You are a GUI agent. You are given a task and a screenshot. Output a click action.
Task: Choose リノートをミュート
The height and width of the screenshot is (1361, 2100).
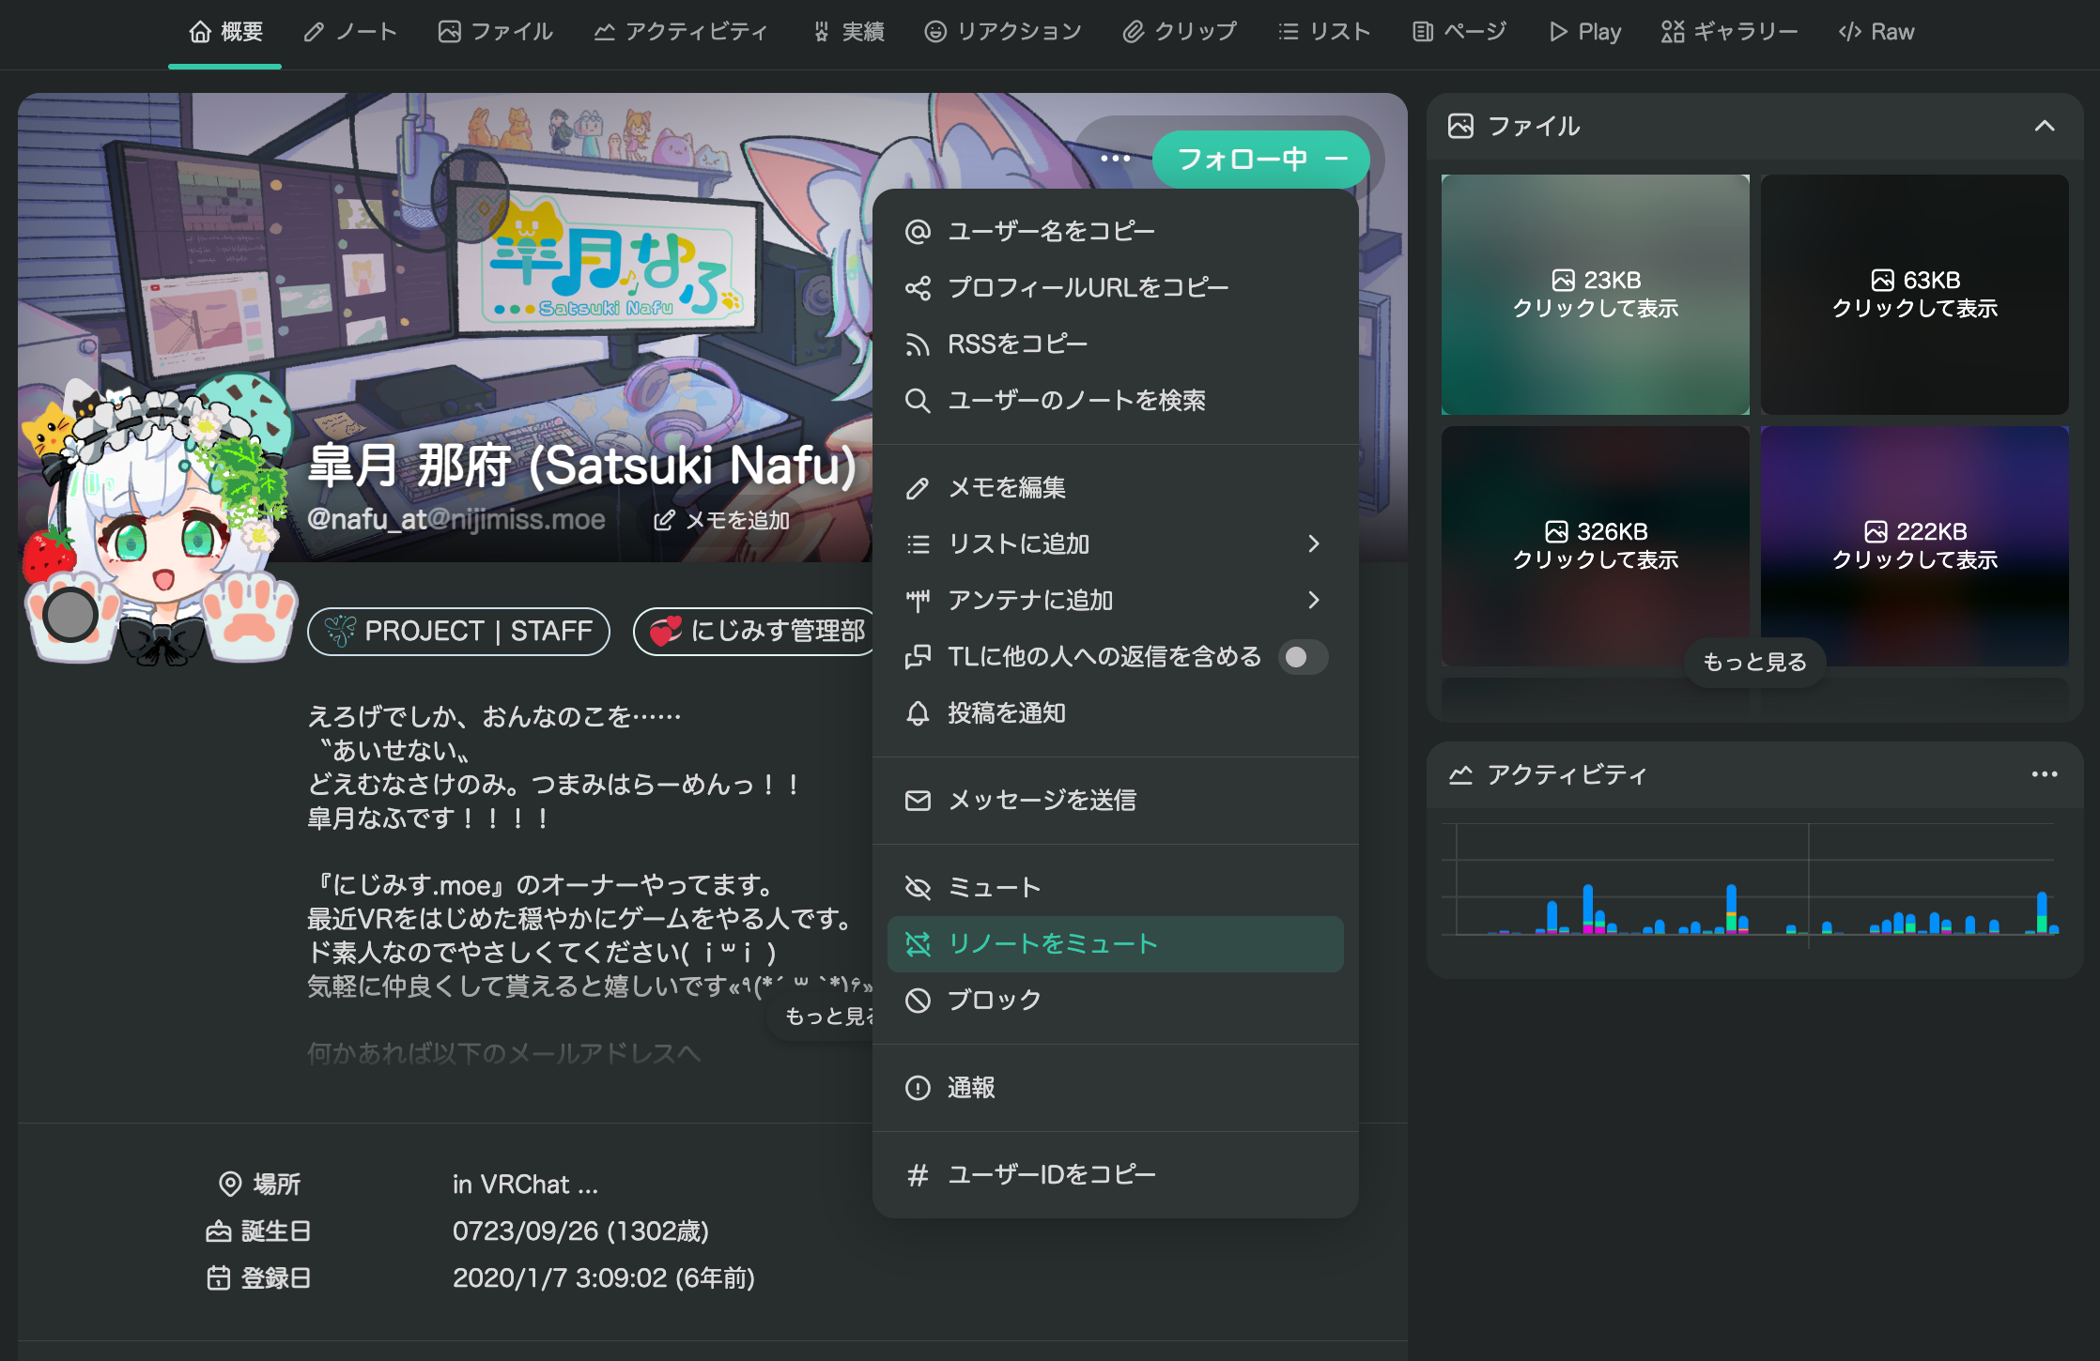1116,943
